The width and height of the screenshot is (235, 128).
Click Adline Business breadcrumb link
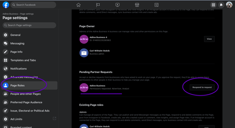tap(10, 14)
